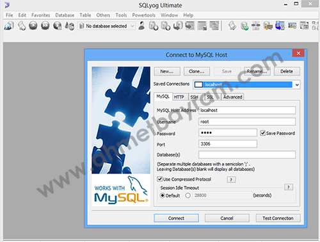This screenshot has height=242, width=320.
Task: Focus the empty Database(s) field
Action: (x=247, y=154)
